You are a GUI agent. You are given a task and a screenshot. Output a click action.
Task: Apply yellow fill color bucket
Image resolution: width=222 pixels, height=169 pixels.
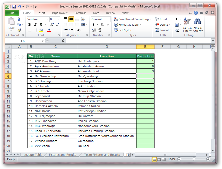(41, 30)
